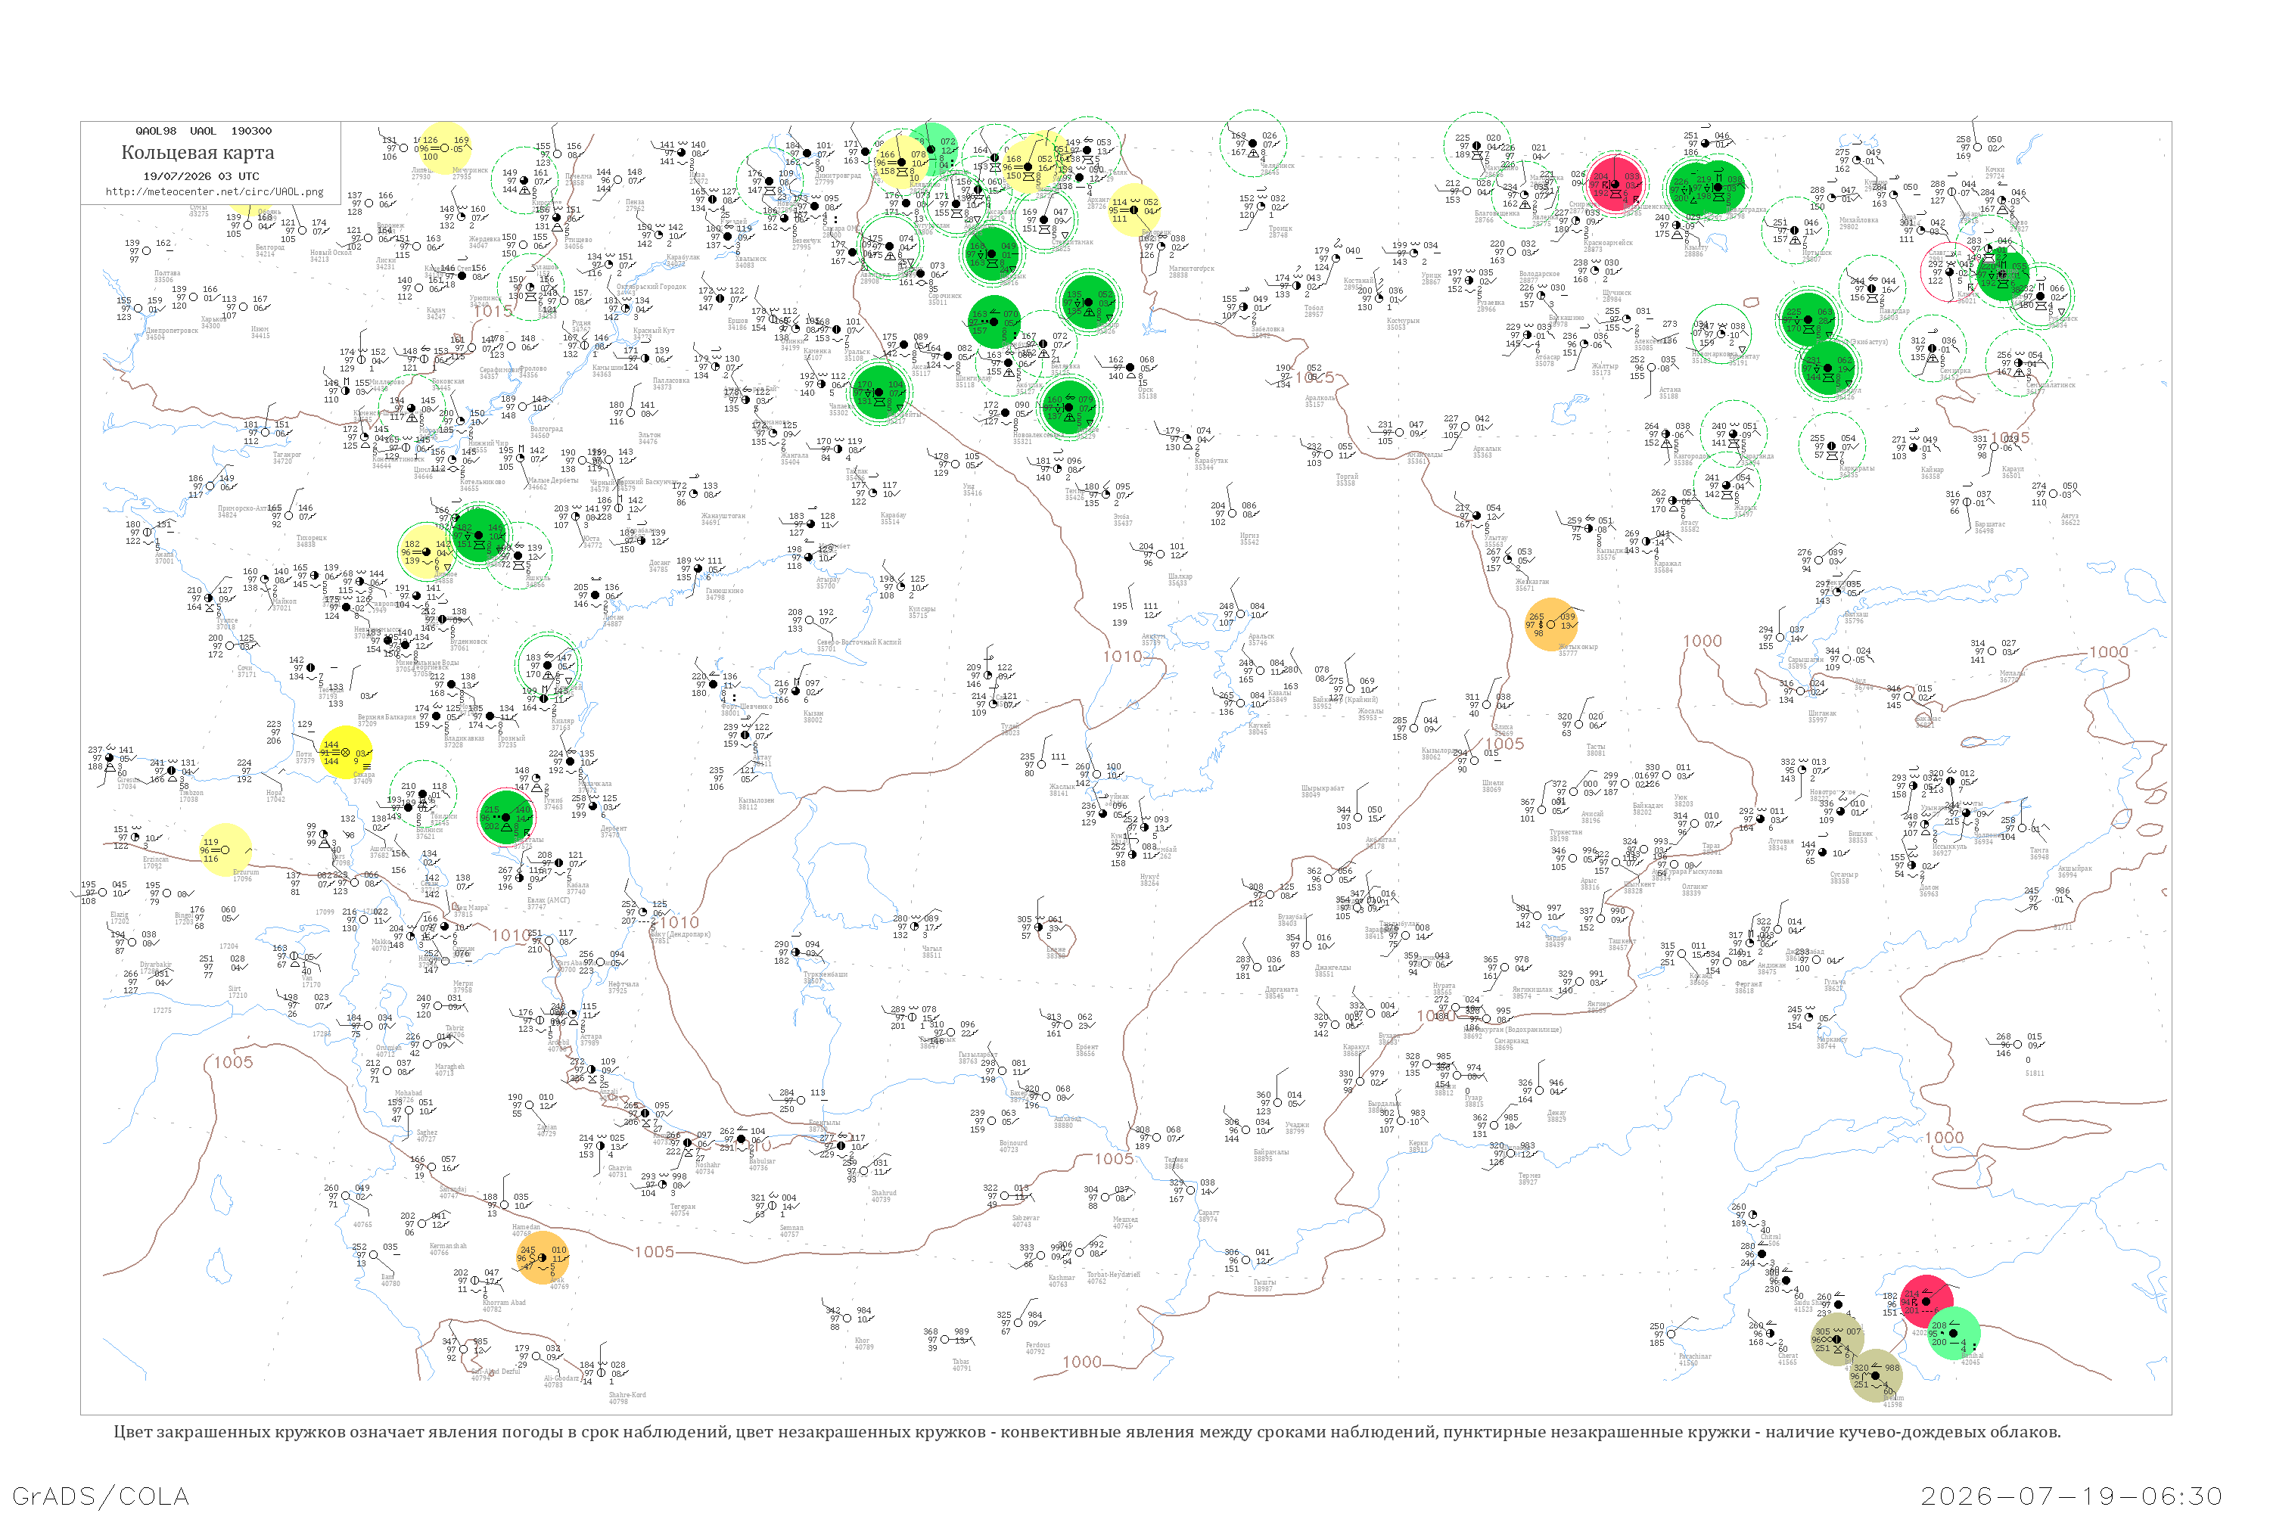Click the header code "QAOL98 UAOL 190300"
The image size is (2270, 1513).
click(204, 131)
